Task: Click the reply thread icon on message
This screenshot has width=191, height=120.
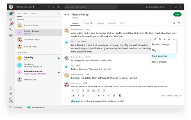Action: [164, 39]
